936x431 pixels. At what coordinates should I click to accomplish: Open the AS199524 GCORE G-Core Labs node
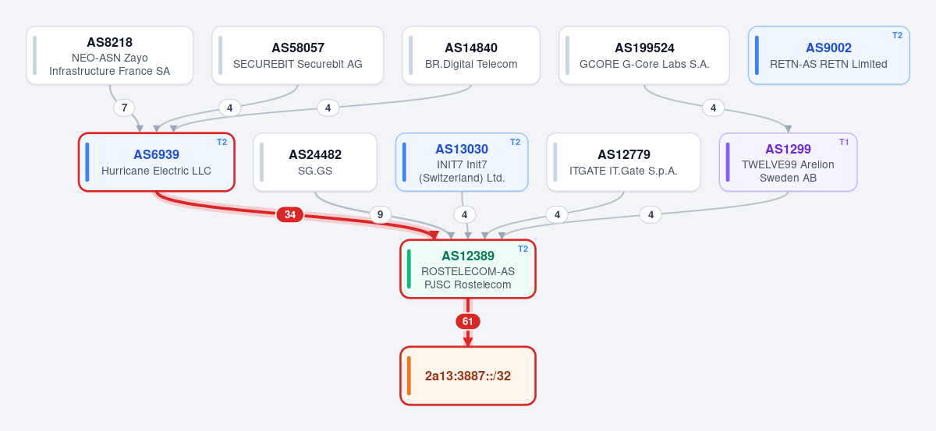tap(644, 55)
